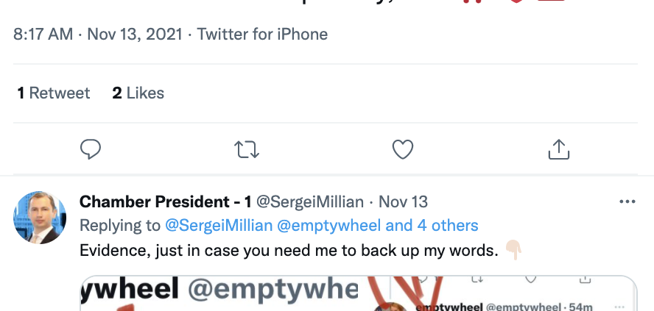654x311 pixels.
Task: Retweet this tweet using the arrows icon
Action: 246,149
